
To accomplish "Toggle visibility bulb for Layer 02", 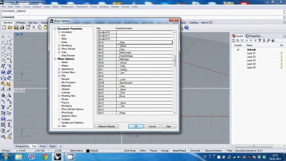I will coord(282,57).
